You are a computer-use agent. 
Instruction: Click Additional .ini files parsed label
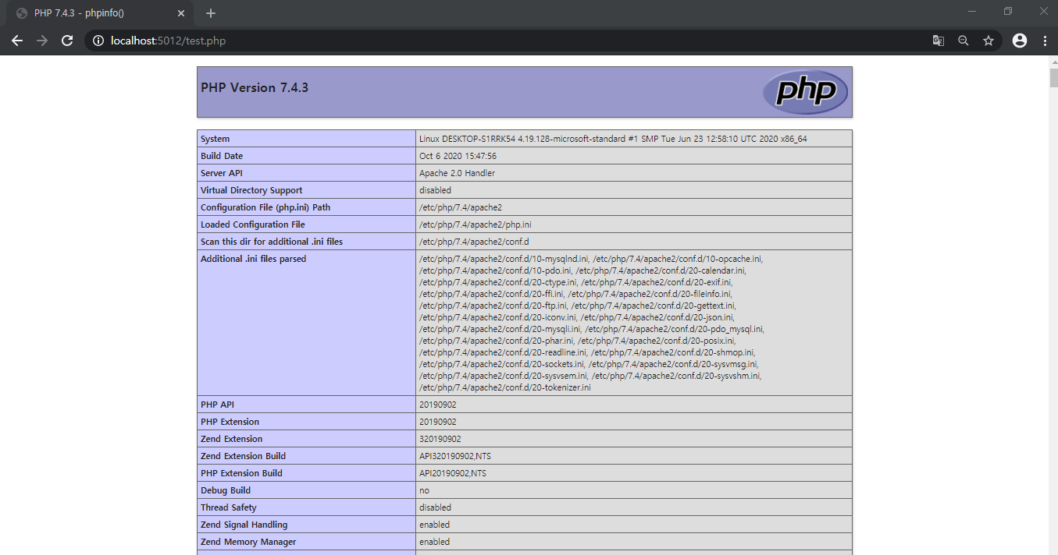[x=254, y=259]
